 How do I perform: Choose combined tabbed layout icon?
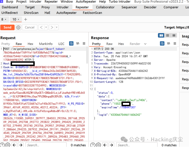coord(174,35)
